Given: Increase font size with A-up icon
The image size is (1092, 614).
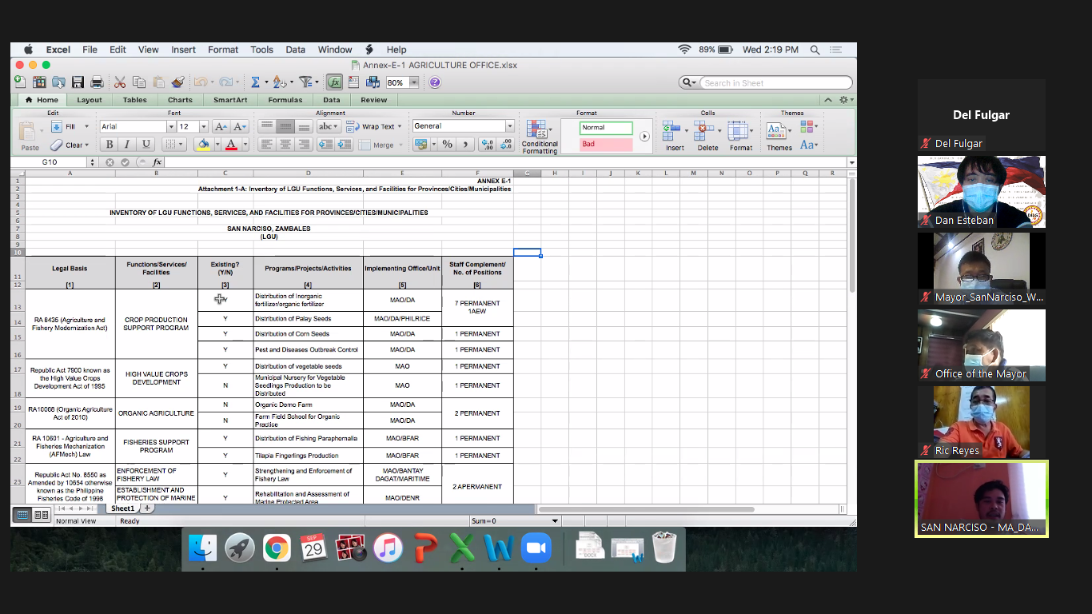Looking at the screenshot, I should (221, 126).
